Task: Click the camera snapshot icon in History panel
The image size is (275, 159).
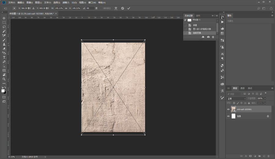Action: pyautogui.click(x=208, y=37)
